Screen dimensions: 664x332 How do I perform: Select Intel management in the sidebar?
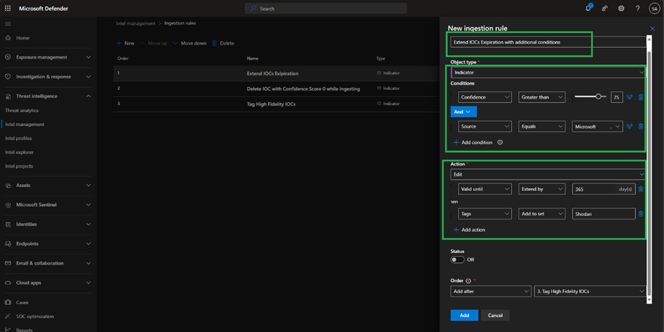coord(25,124)
